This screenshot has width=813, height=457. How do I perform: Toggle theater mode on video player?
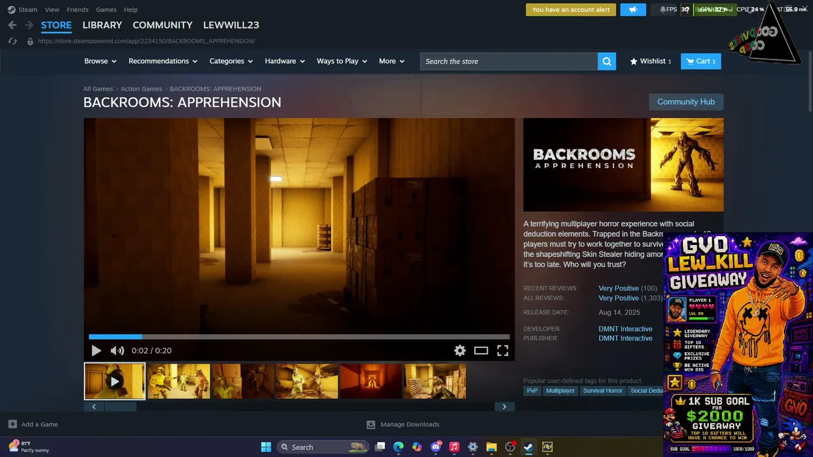[x=481, y=350]
